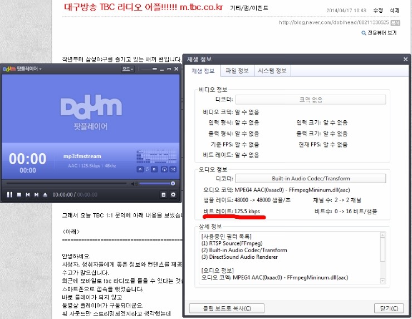This screenshot has width=412, height=319.
Task: Click the Built-in Audio Codec/Transform decoder button
Action: point(311,178)
